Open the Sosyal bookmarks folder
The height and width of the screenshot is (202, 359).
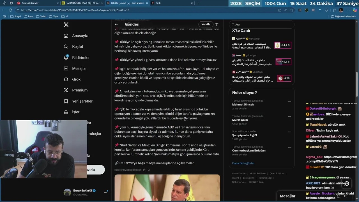tap(15, 16)
